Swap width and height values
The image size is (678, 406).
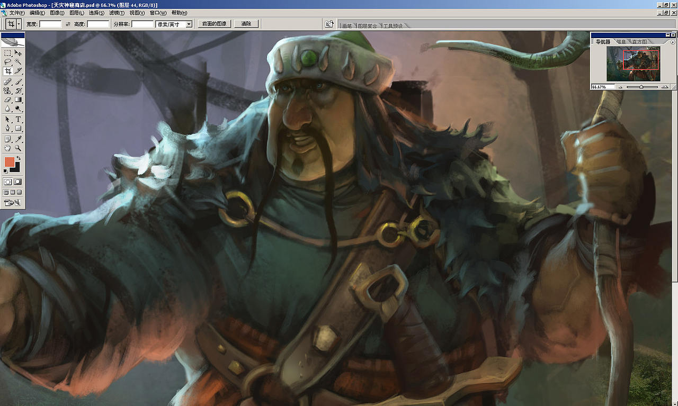pyautogui.click(x=68, y=24)
